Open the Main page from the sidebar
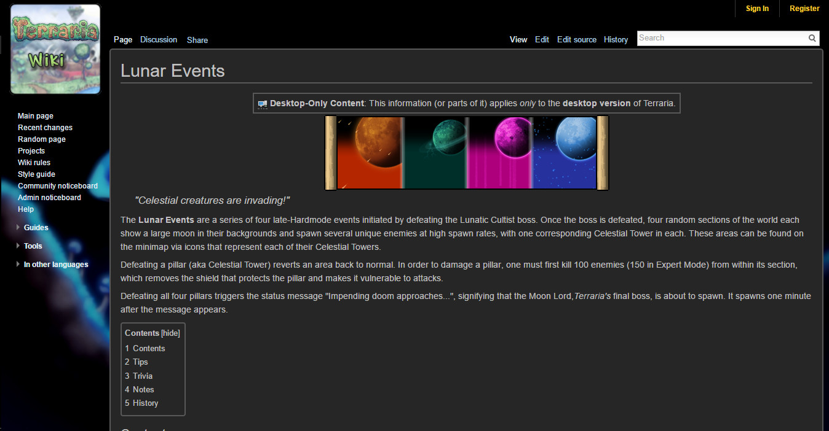This screenshot has height=431, width=829. point(35,115)
